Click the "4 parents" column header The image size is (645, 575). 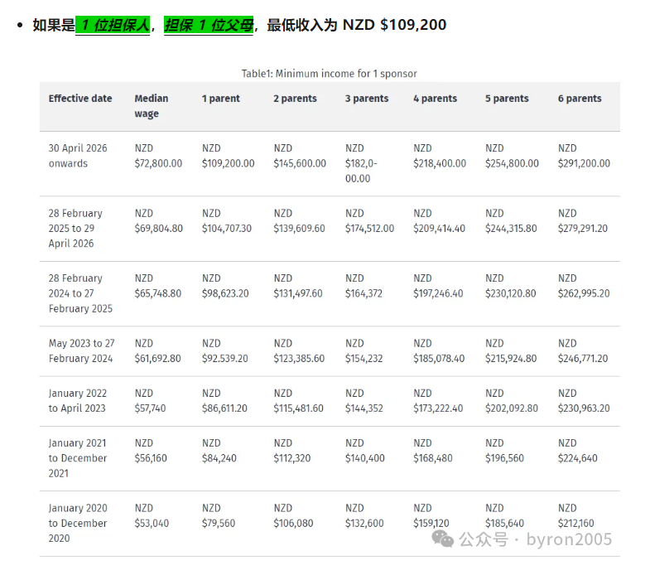(x=435, y=99)
